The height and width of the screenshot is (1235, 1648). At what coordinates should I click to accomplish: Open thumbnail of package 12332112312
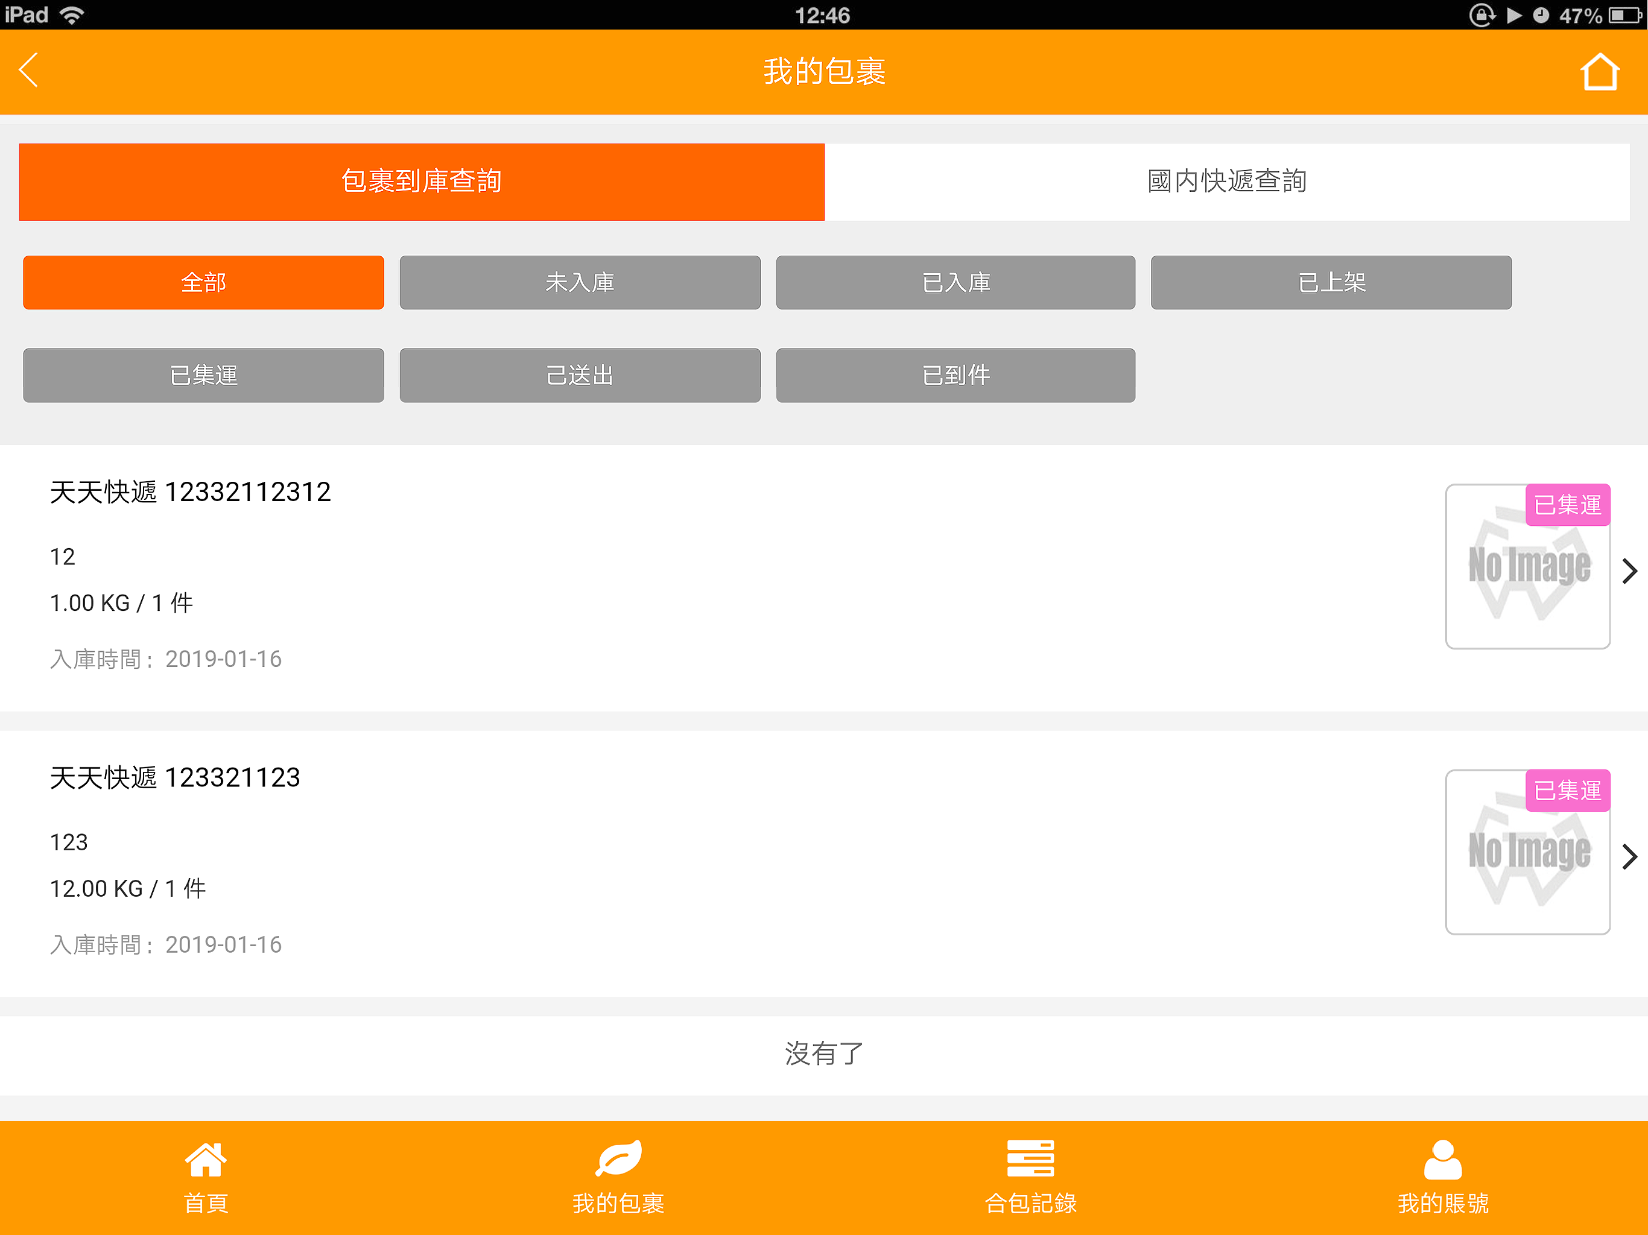click(x=1528, y=567)
